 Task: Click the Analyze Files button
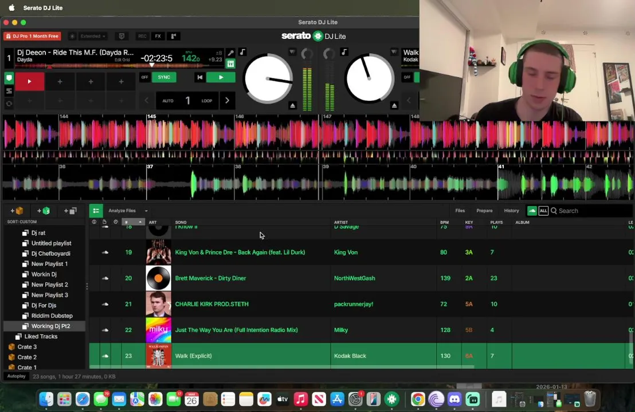click(x=122, y=211)
